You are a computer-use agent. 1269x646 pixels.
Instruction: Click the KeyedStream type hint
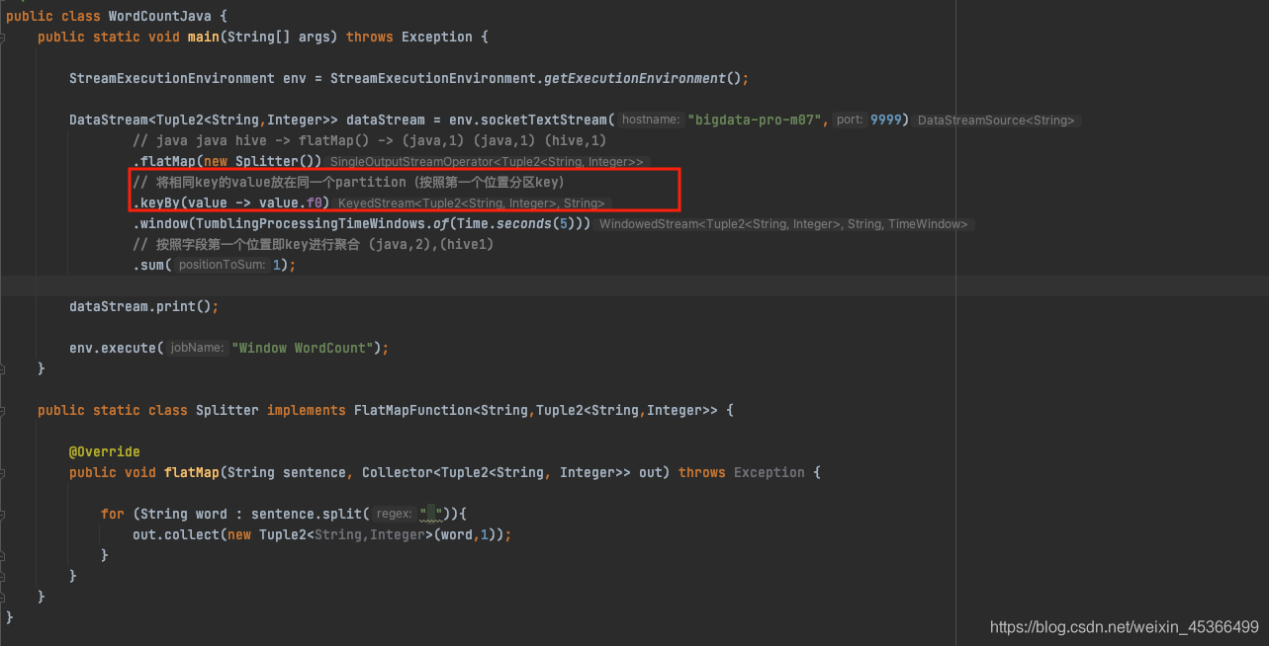pos(471,203)
